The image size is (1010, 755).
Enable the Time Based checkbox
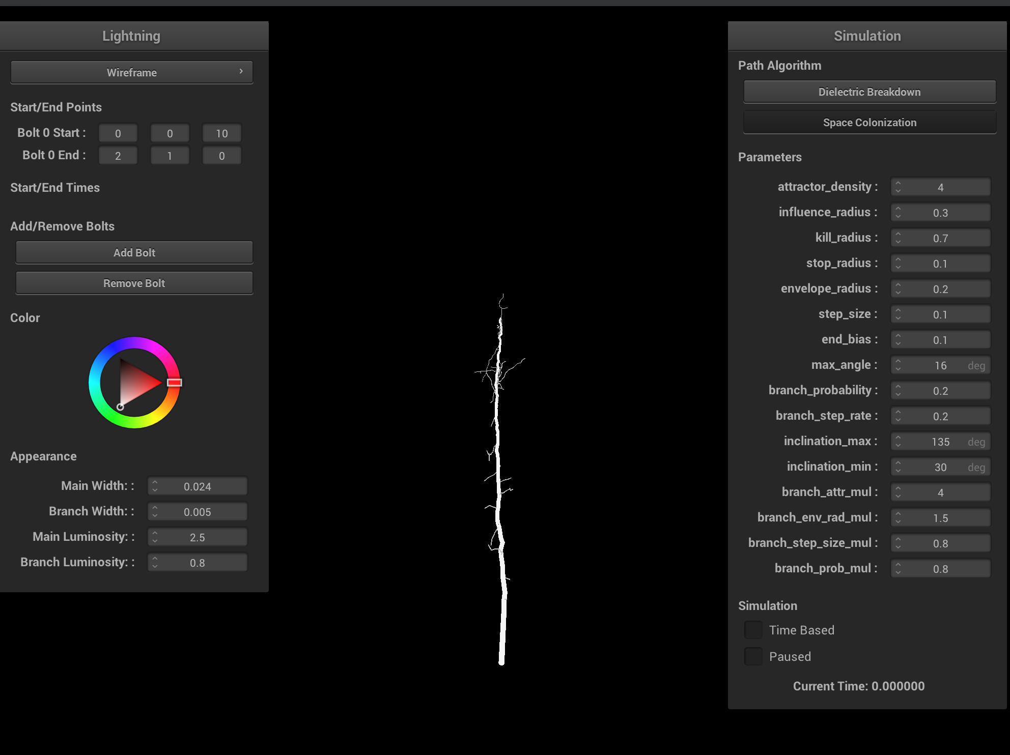753,630
